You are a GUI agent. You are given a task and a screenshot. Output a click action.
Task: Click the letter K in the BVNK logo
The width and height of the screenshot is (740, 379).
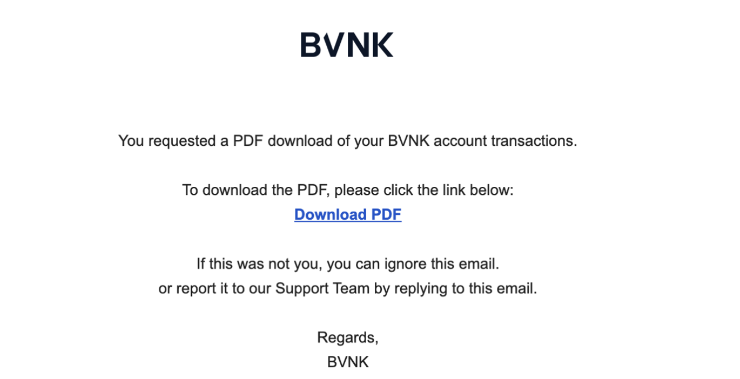[x=383, y=45]
